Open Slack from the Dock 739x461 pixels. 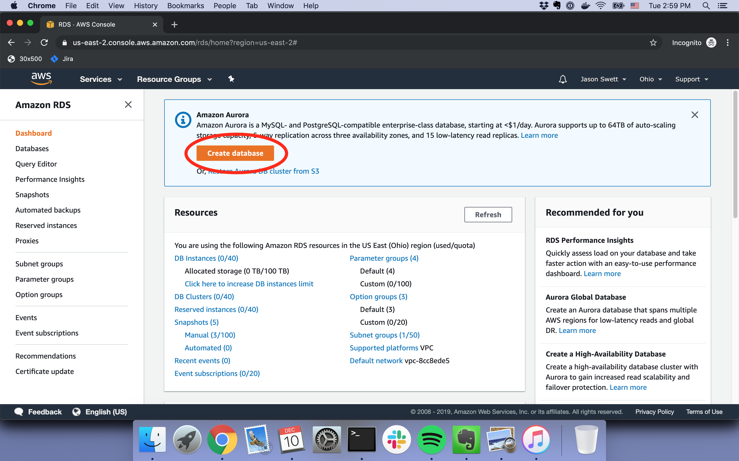pyautogui.click(x=396, y=439)
